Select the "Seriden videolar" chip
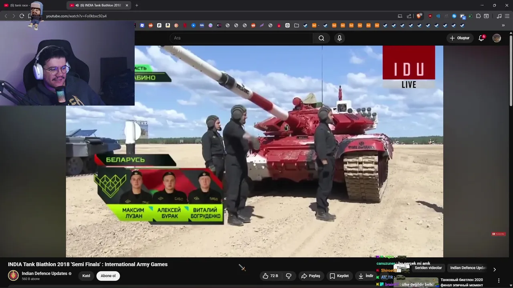 (x=428, y=268)
